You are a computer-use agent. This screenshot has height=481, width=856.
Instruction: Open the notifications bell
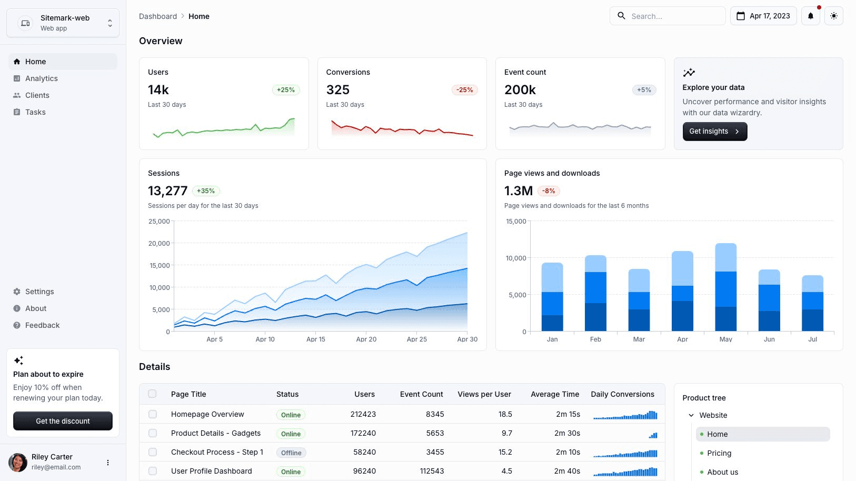click(810, 16)
